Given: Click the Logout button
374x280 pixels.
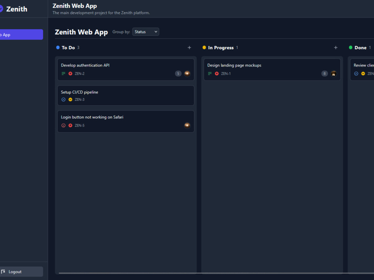Looking at the screenshot, I should coord(21,272).
